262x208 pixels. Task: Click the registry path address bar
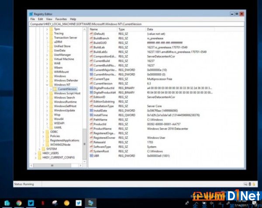click(136, 24)
